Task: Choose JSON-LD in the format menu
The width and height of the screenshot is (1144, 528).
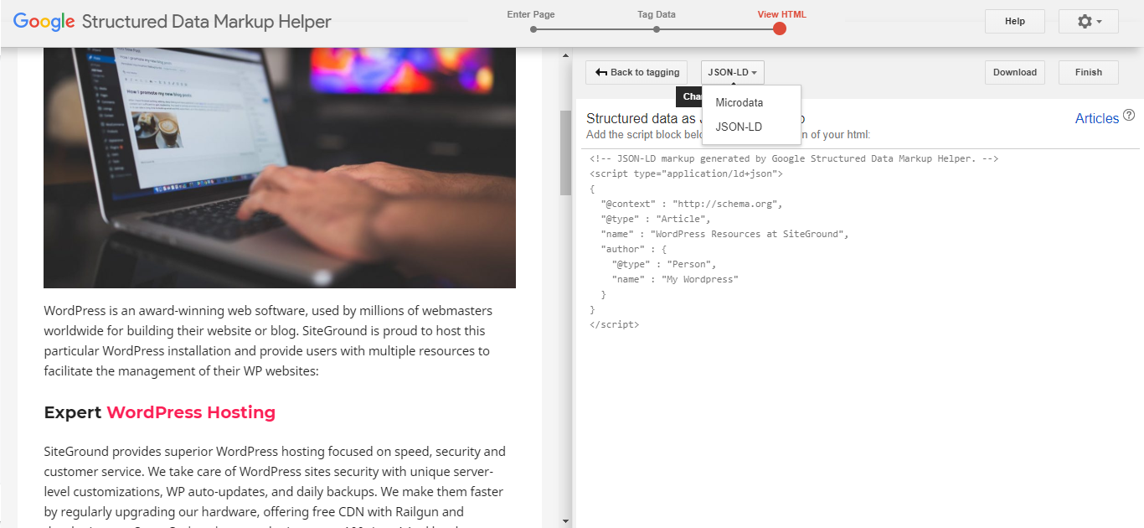Action: coord(751,127)
